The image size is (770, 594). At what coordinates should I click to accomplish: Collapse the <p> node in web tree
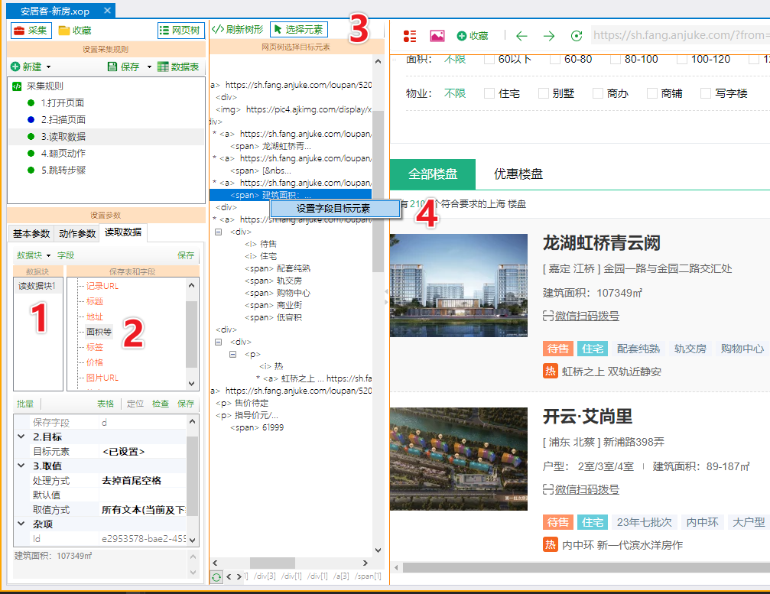(232, 354)
